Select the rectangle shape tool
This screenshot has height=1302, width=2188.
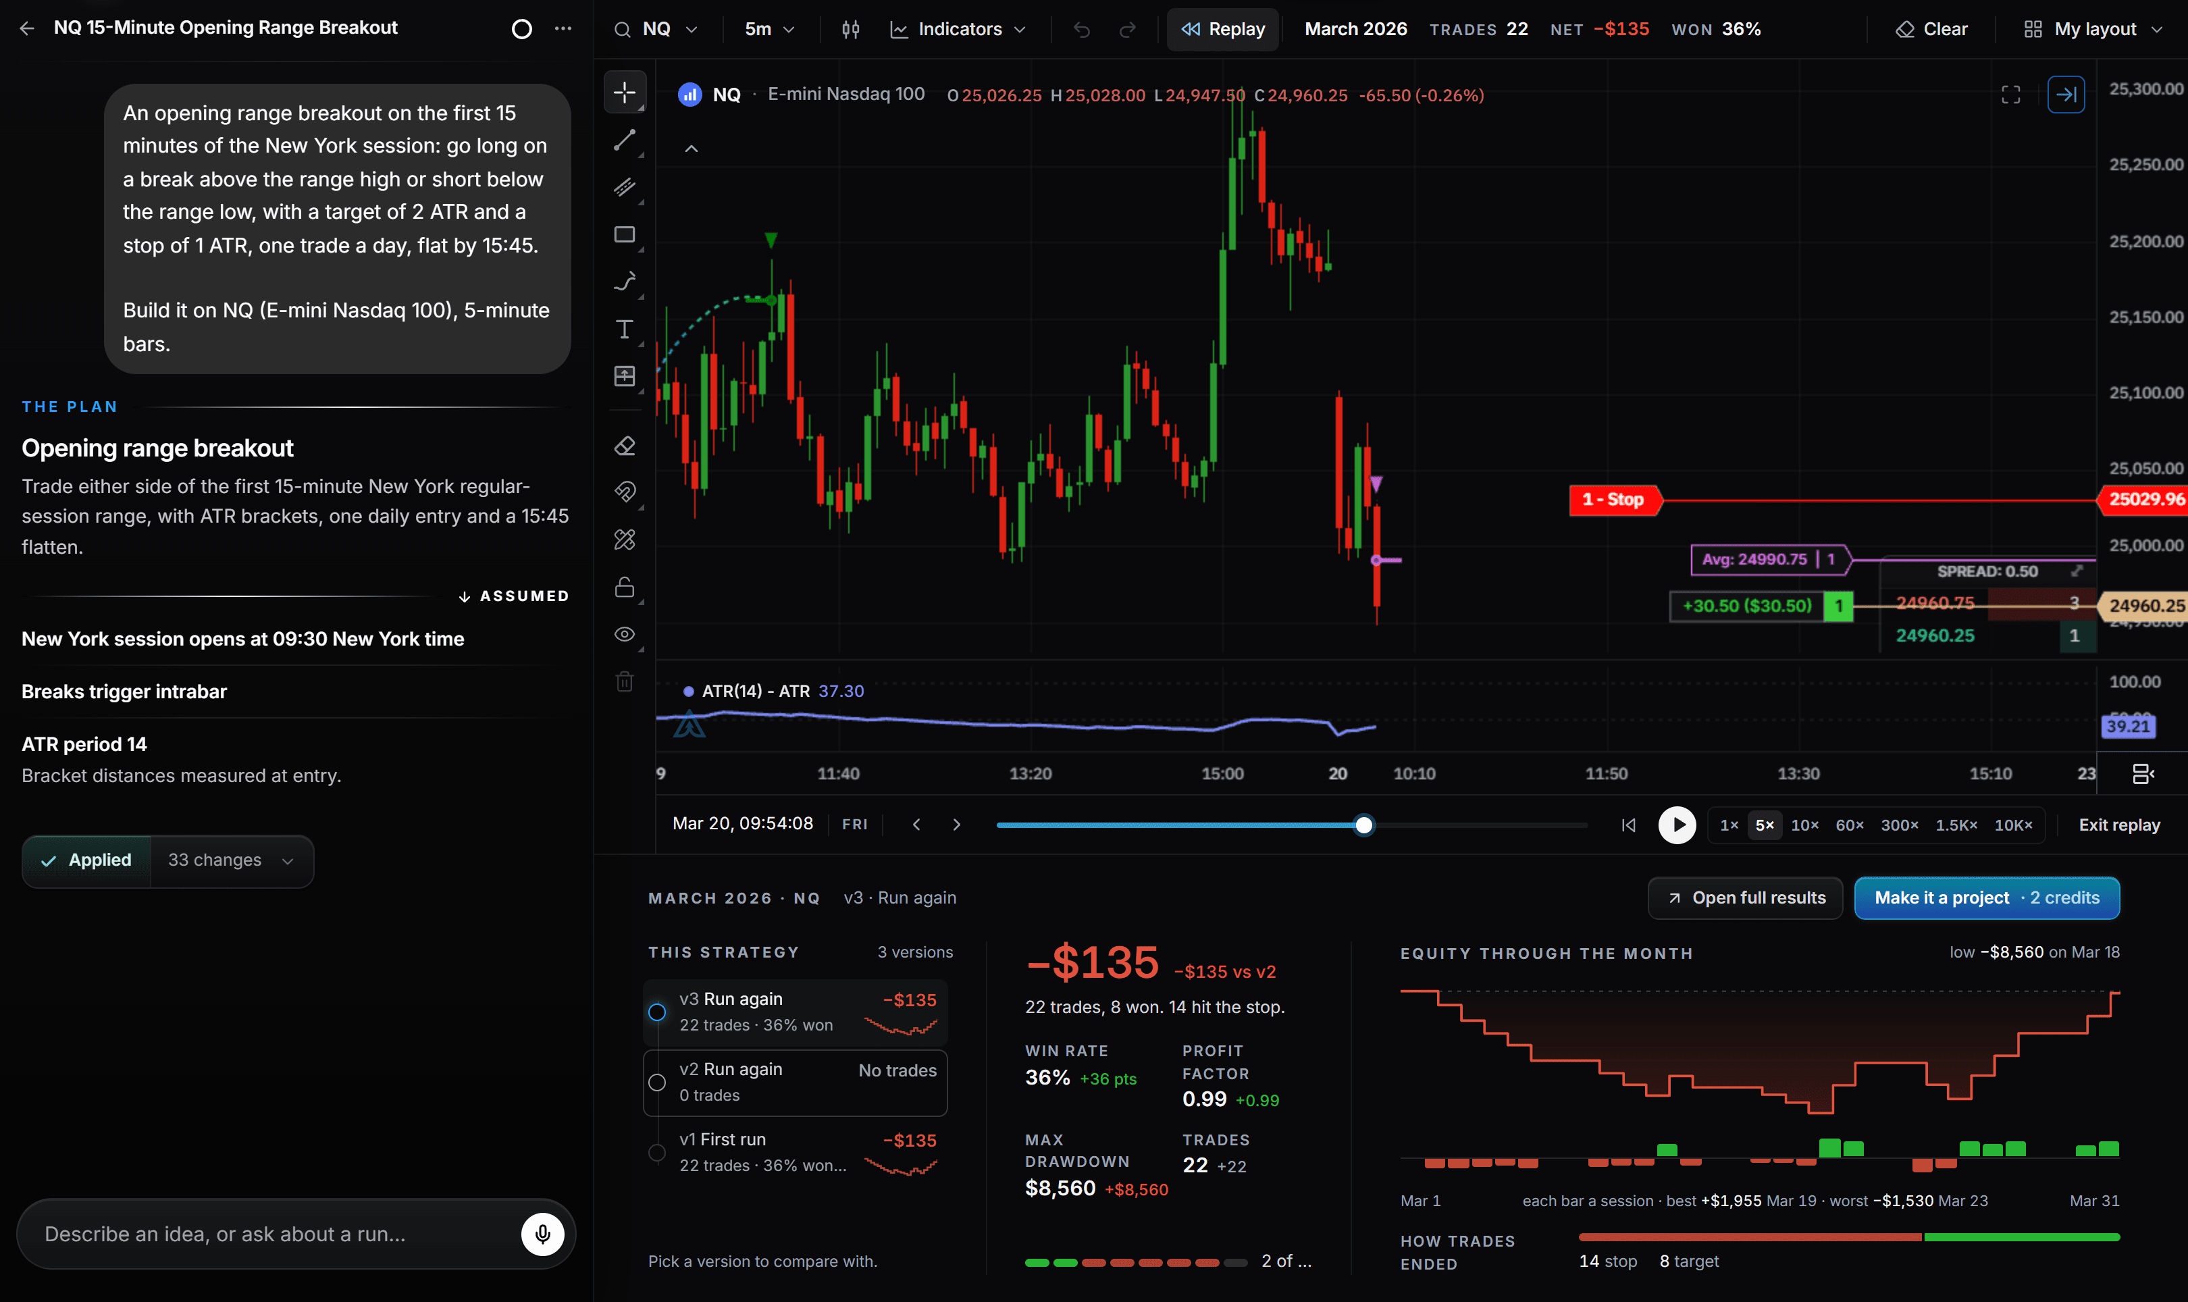click(625, 234)
